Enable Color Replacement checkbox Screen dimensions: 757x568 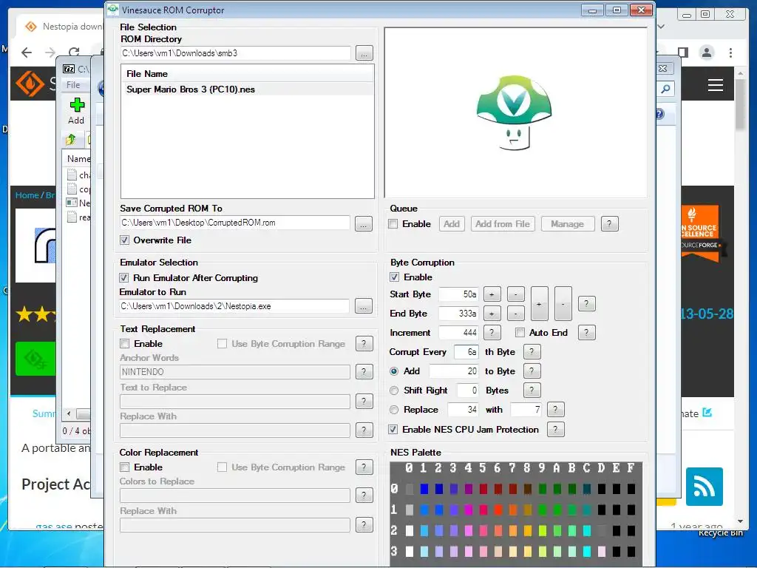[124, 467]
